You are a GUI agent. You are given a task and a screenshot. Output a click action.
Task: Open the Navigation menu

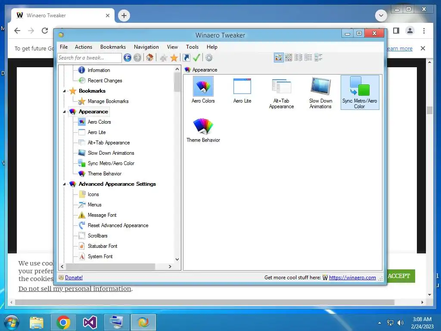(x=146, y=47)
